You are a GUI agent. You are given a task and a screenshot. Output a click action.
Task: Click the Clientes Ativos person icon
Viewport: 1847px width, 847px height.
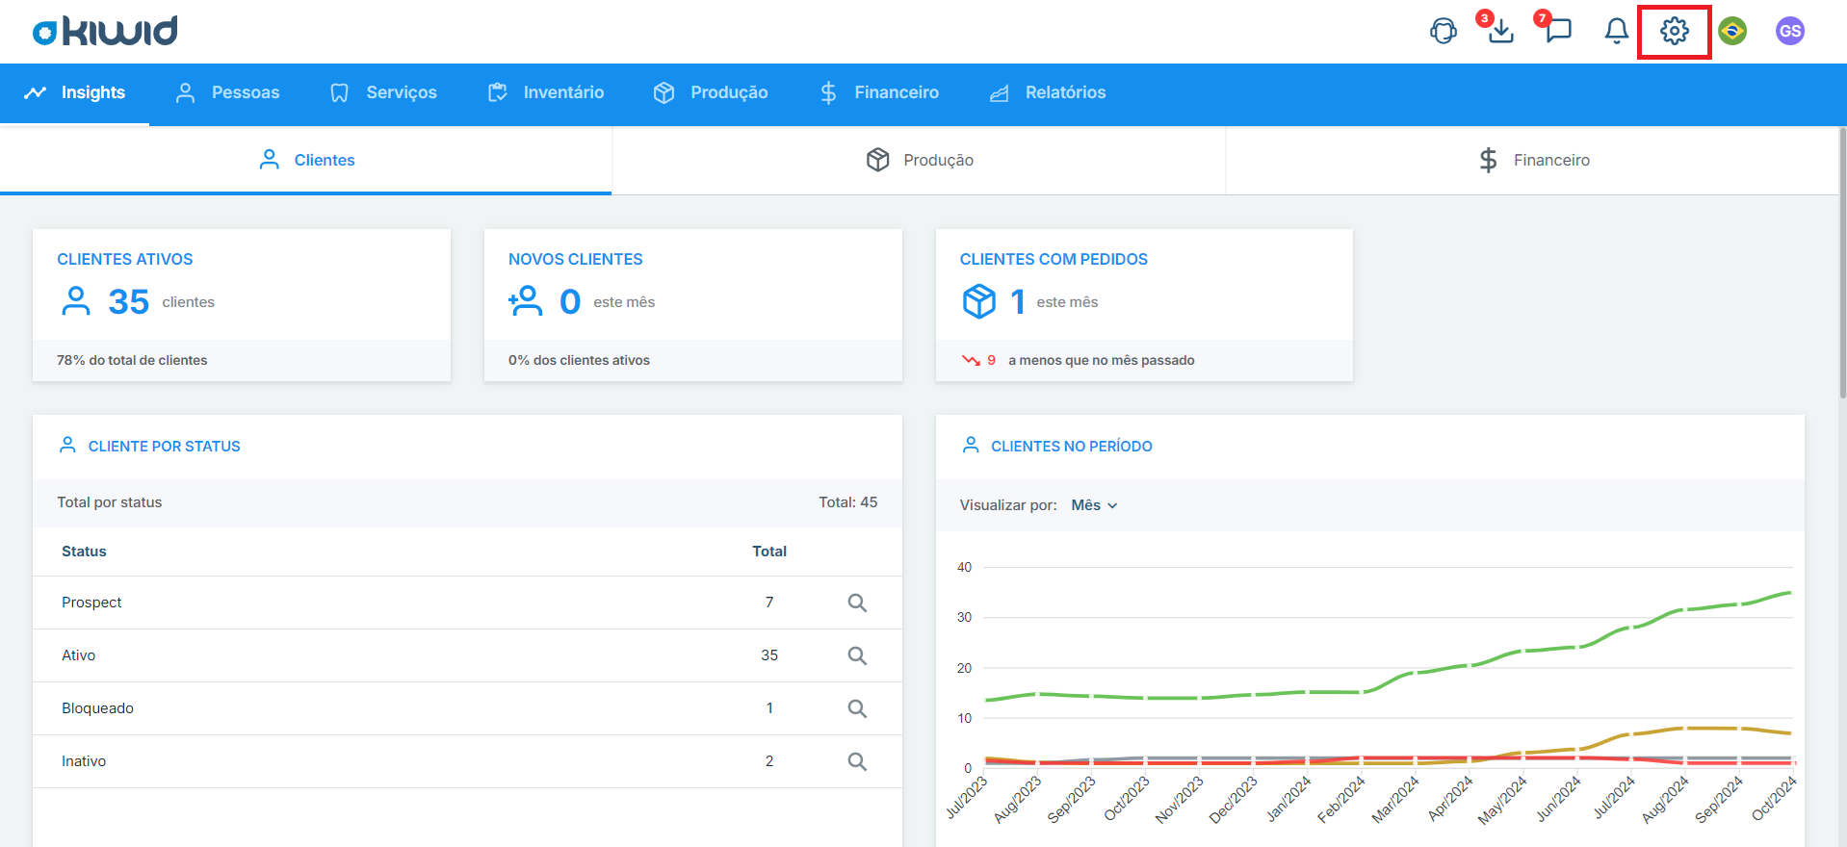pyautogui.click(x=75, y=301)
